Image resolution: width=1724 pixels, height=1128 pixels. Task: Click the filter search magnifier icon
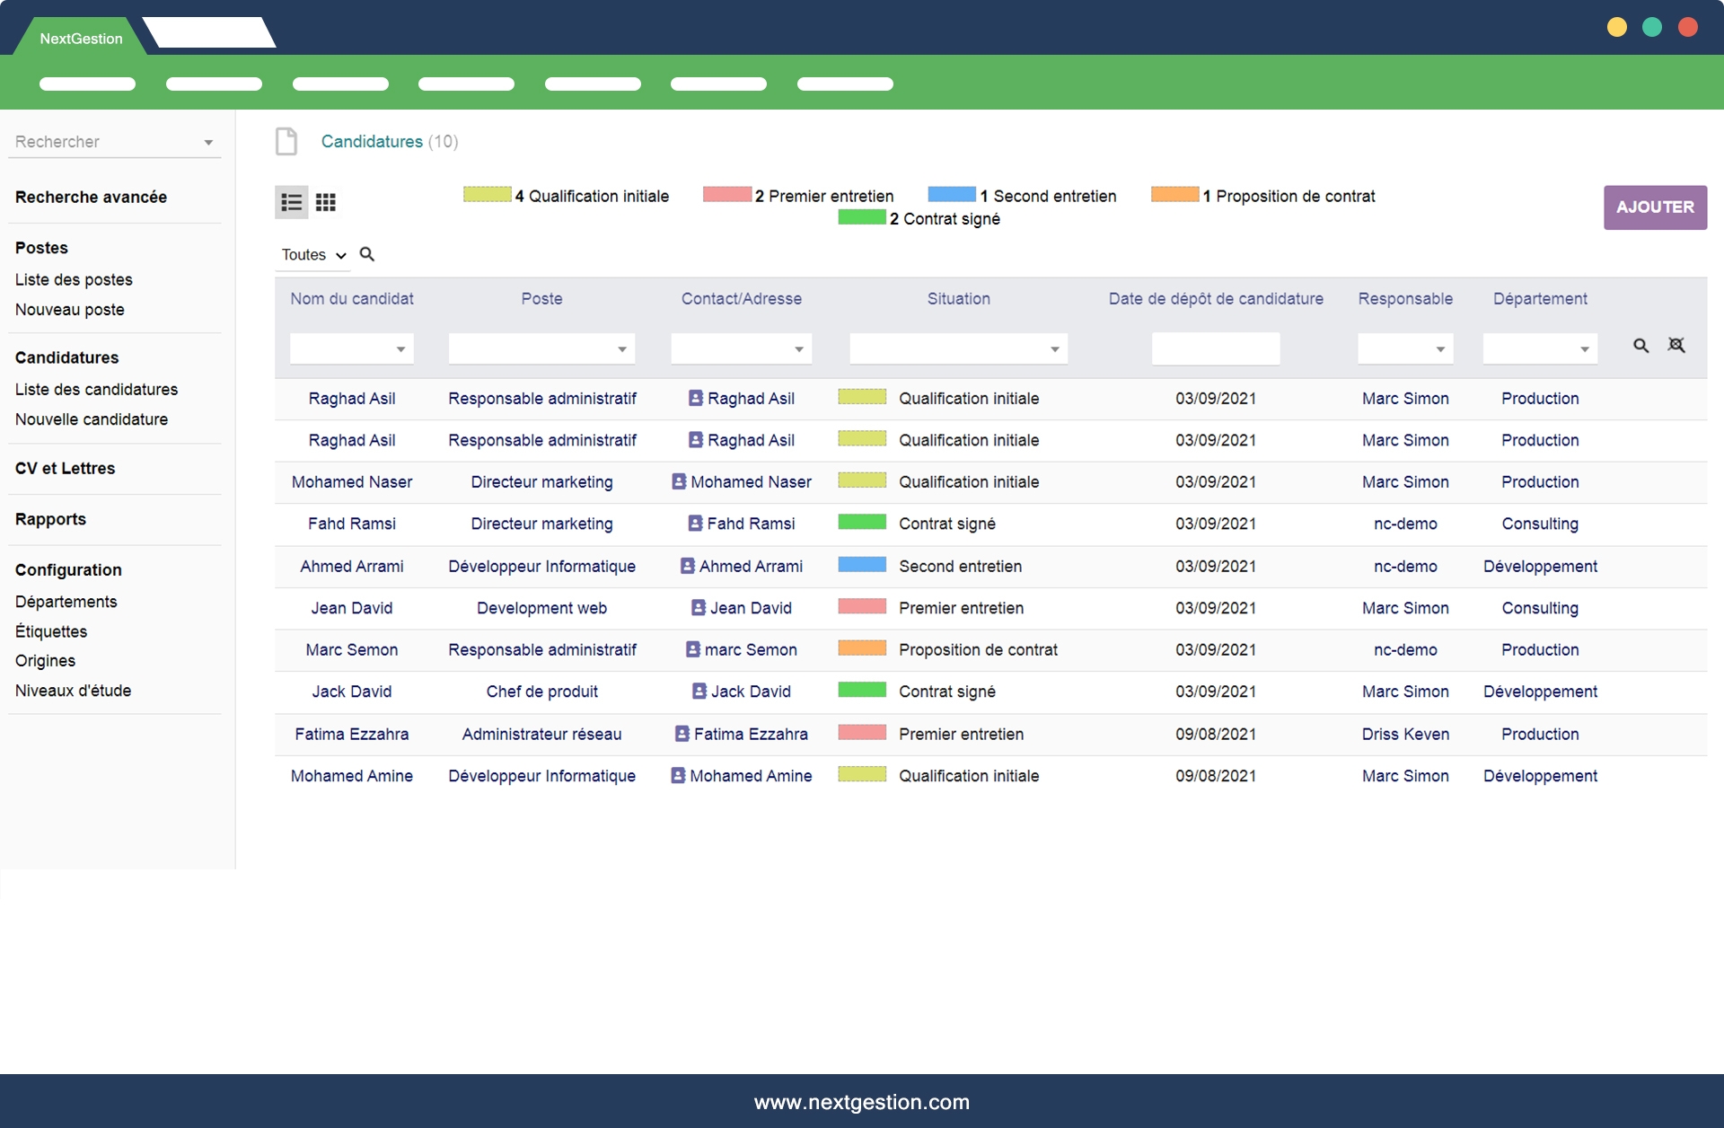coord(1640,346)
